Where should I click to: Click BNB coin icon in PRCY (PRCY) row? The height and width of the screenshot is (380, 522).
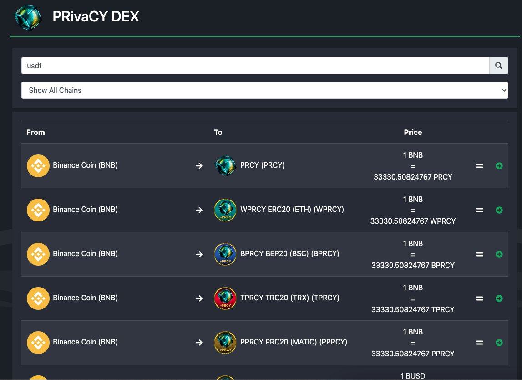click(x=38, y=166)
